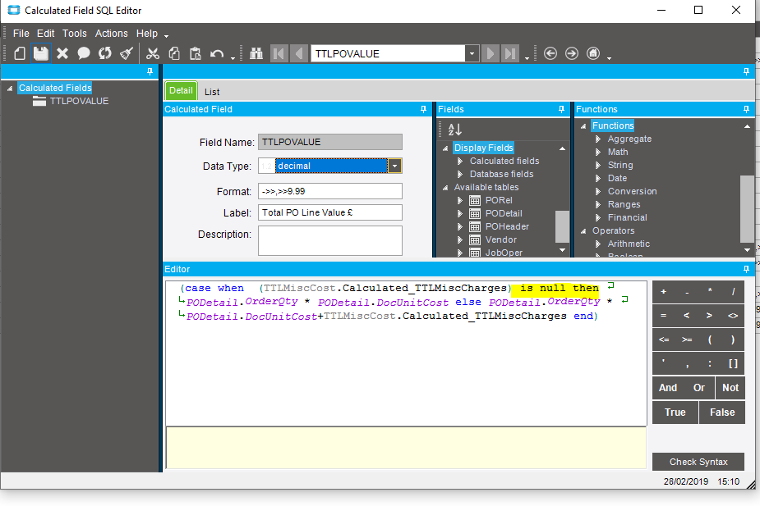Click the sort A-Z icon in Fields panel
This screenshot has width=760, height=506.
pyautogui.click(x=454, y=129)
